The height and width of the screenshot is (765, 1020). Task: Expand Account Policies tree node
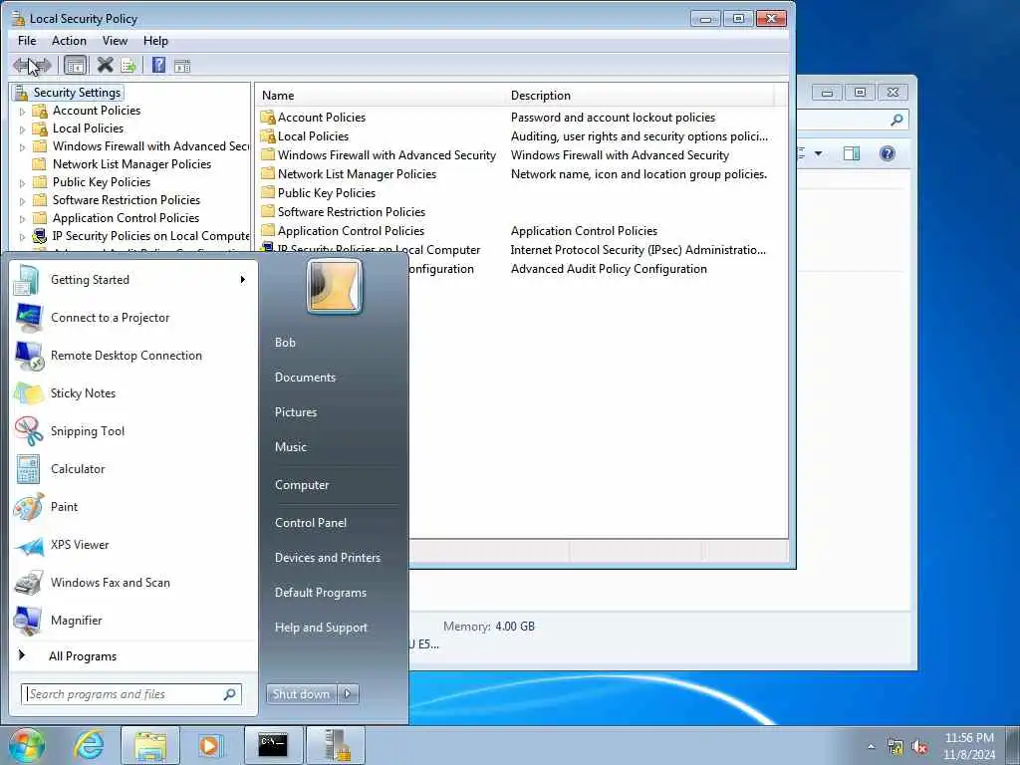pos(22,112)
